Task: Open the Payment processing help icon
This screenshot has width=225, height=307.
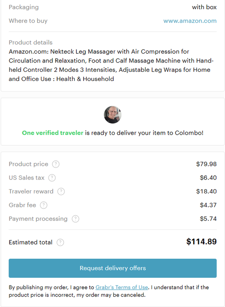Action: pos(76,219)
